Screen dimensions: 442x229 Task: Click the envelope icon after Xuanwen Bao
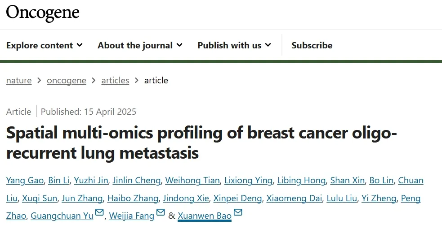coord(238,213)
